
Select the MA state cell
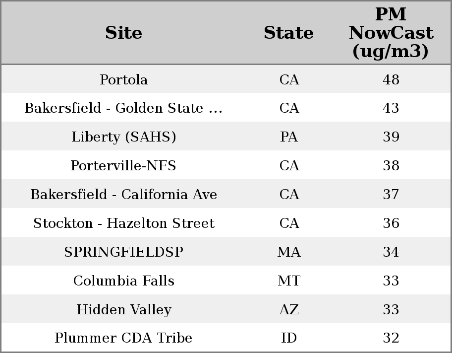tap(289, 252)
